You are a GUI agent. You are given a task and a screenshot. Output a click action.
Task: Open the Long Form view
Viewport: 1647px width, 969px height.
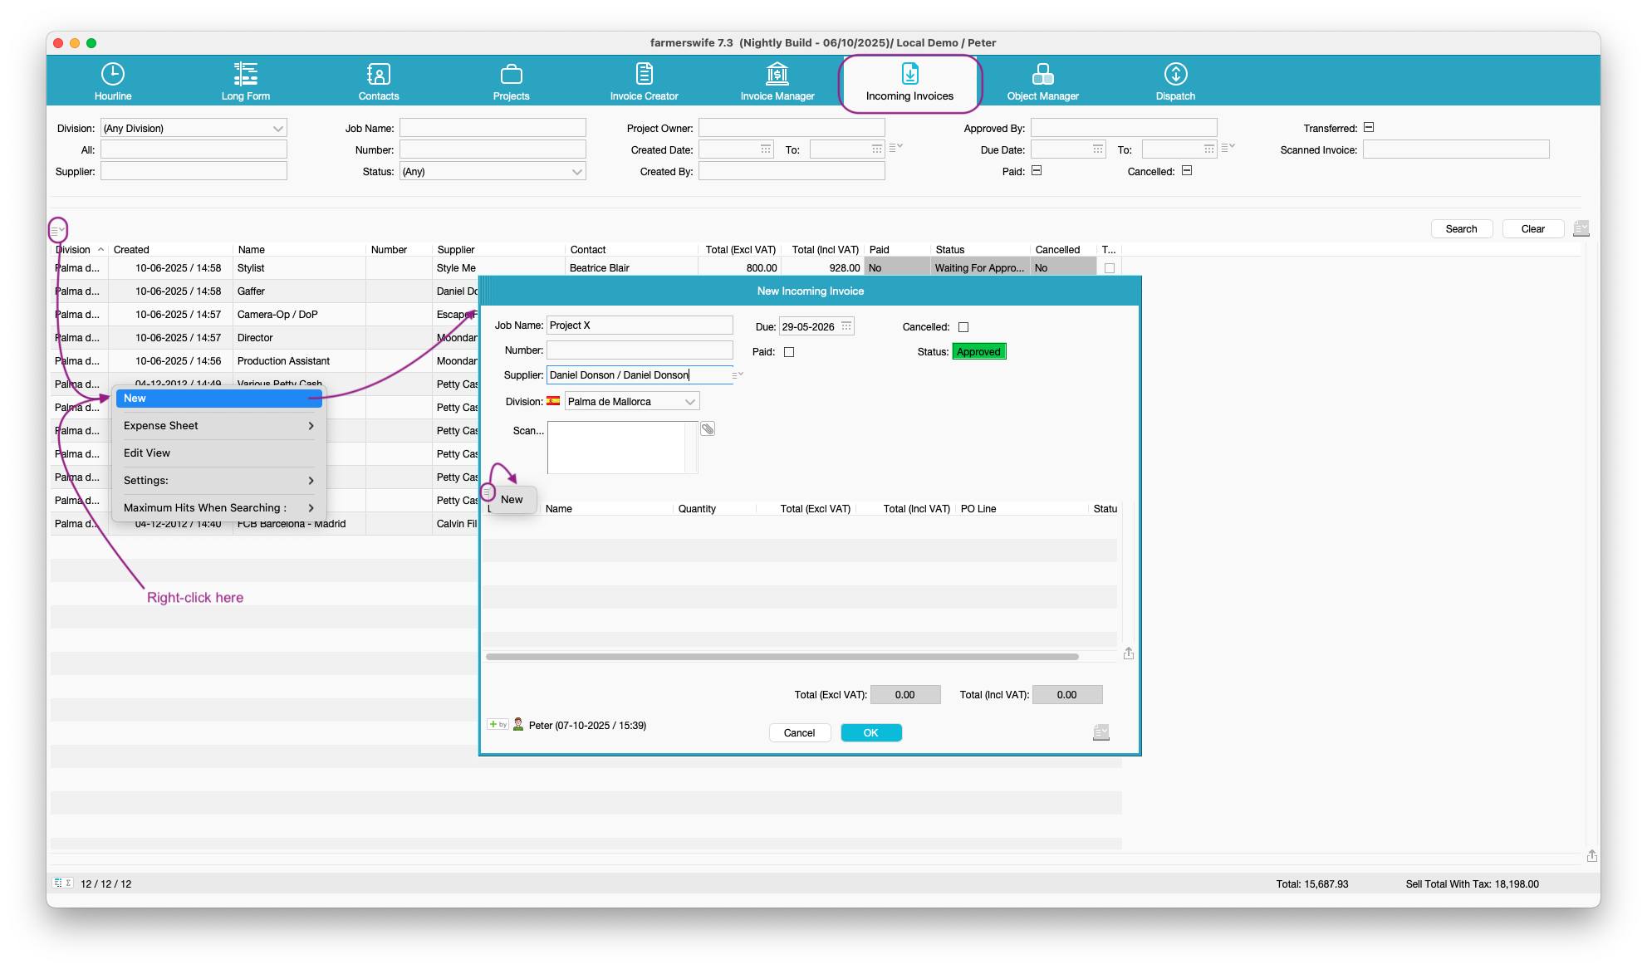pyautogui.click(x=246, y=81)
